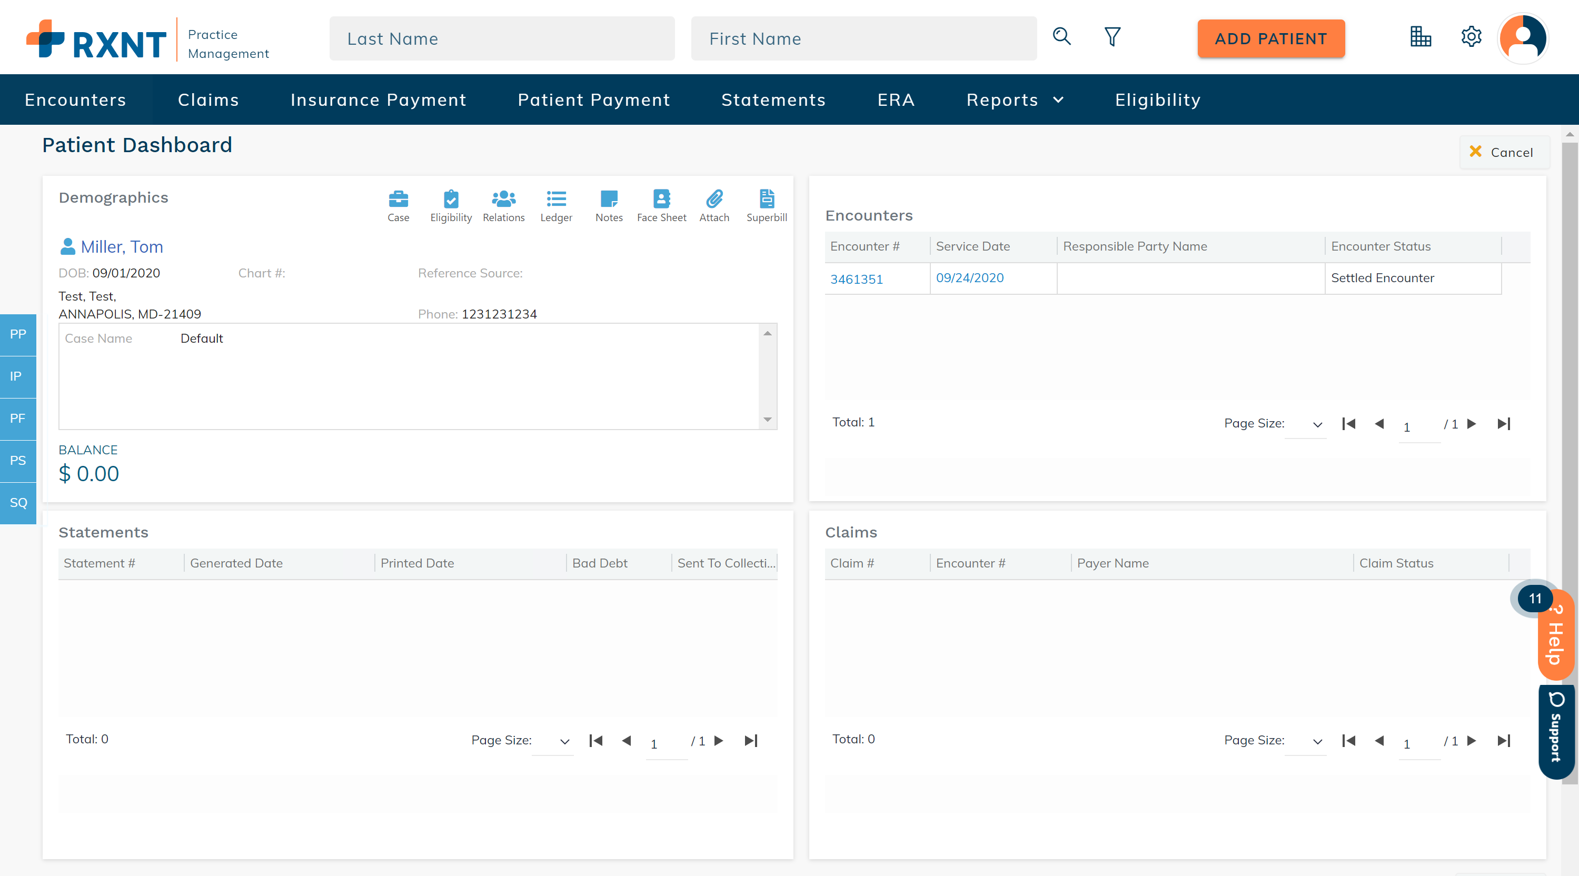The width and height of the screenshot is (1579, 876).
Task: Click the ADD PATIENT button
Action: (x=1270, y=38)
